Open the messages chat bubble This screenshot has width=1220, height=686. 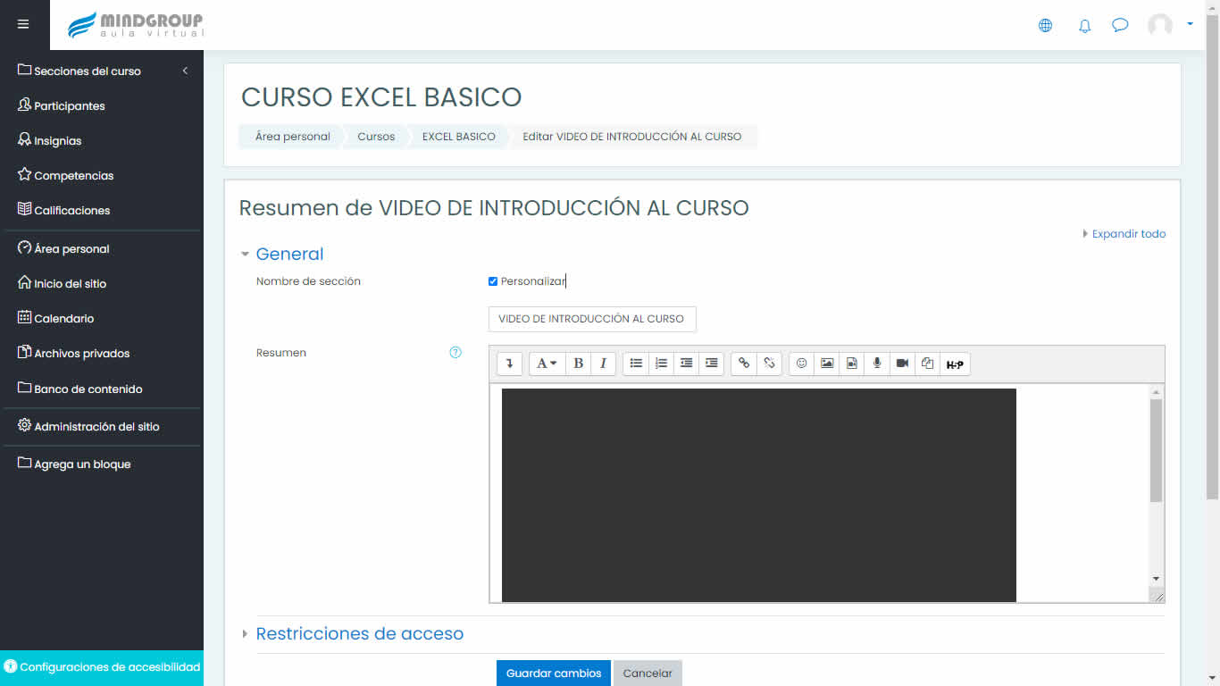[1120, 25]
